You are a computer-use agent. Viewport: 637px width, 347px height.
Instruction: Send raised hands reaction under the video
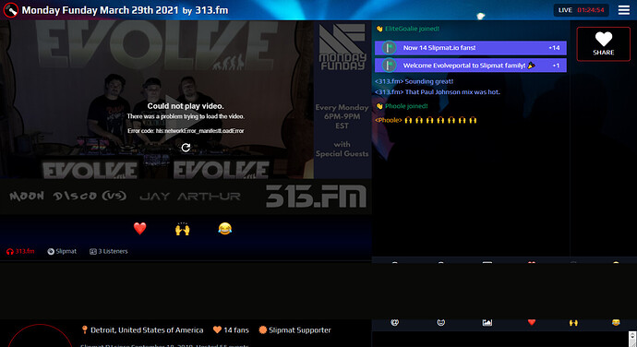pyautogui.click(x=183, y=229)
